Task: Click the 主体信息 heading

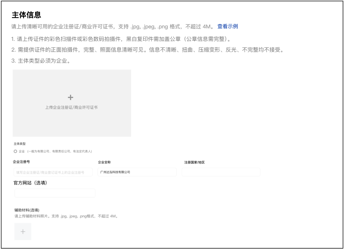Action: [26, 15]
